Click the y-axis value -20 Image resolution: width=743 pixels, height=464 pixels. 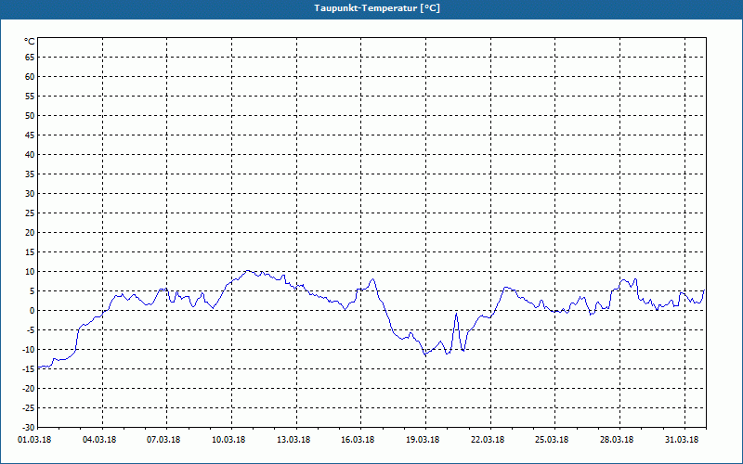(x=29, y=388)
